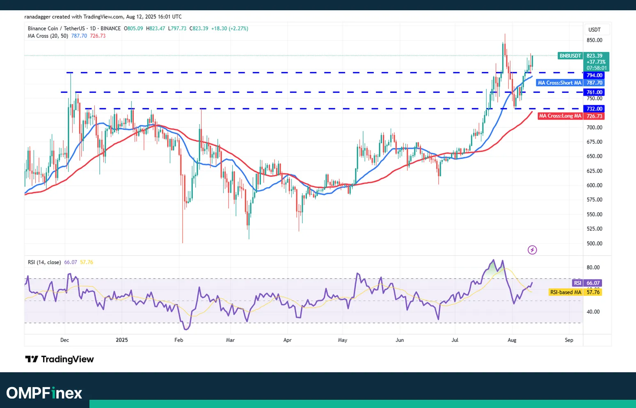Click the 787.70 short MA value label
This screenshot has width=636, height=408.
(594, 83)
